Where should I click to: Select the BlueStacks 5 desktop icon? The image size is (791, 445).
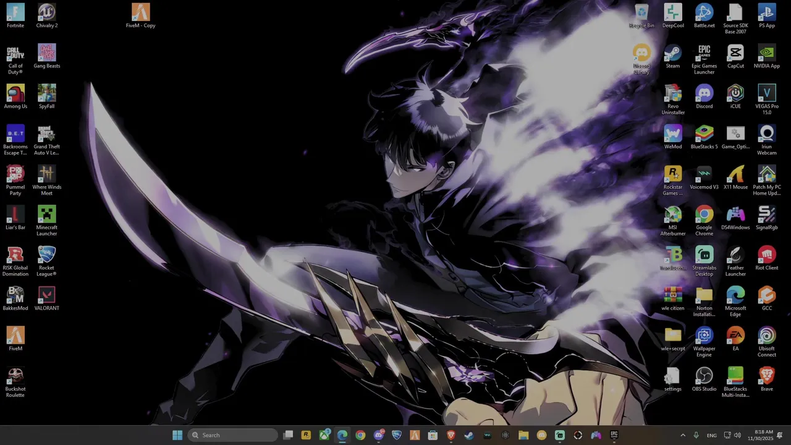point(704,137)
